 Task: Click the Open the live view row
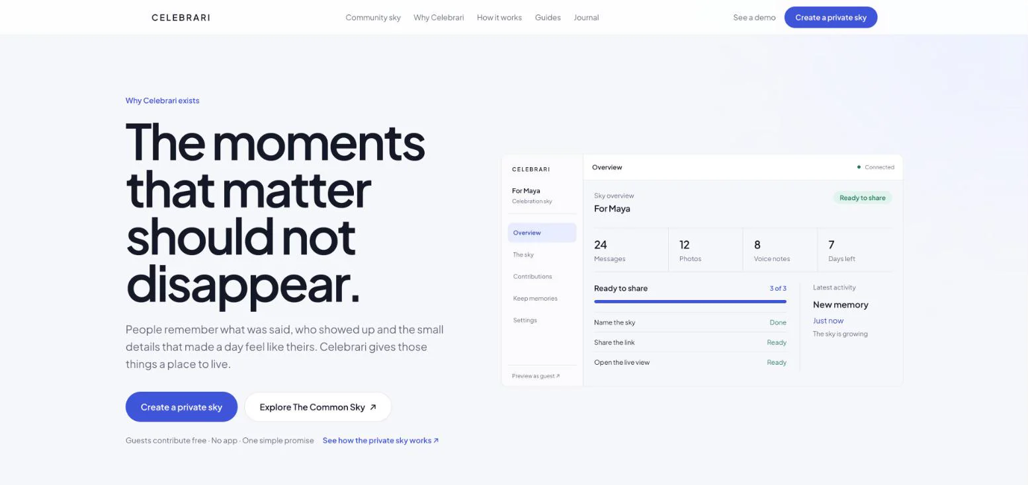click(x=690, y=362)
